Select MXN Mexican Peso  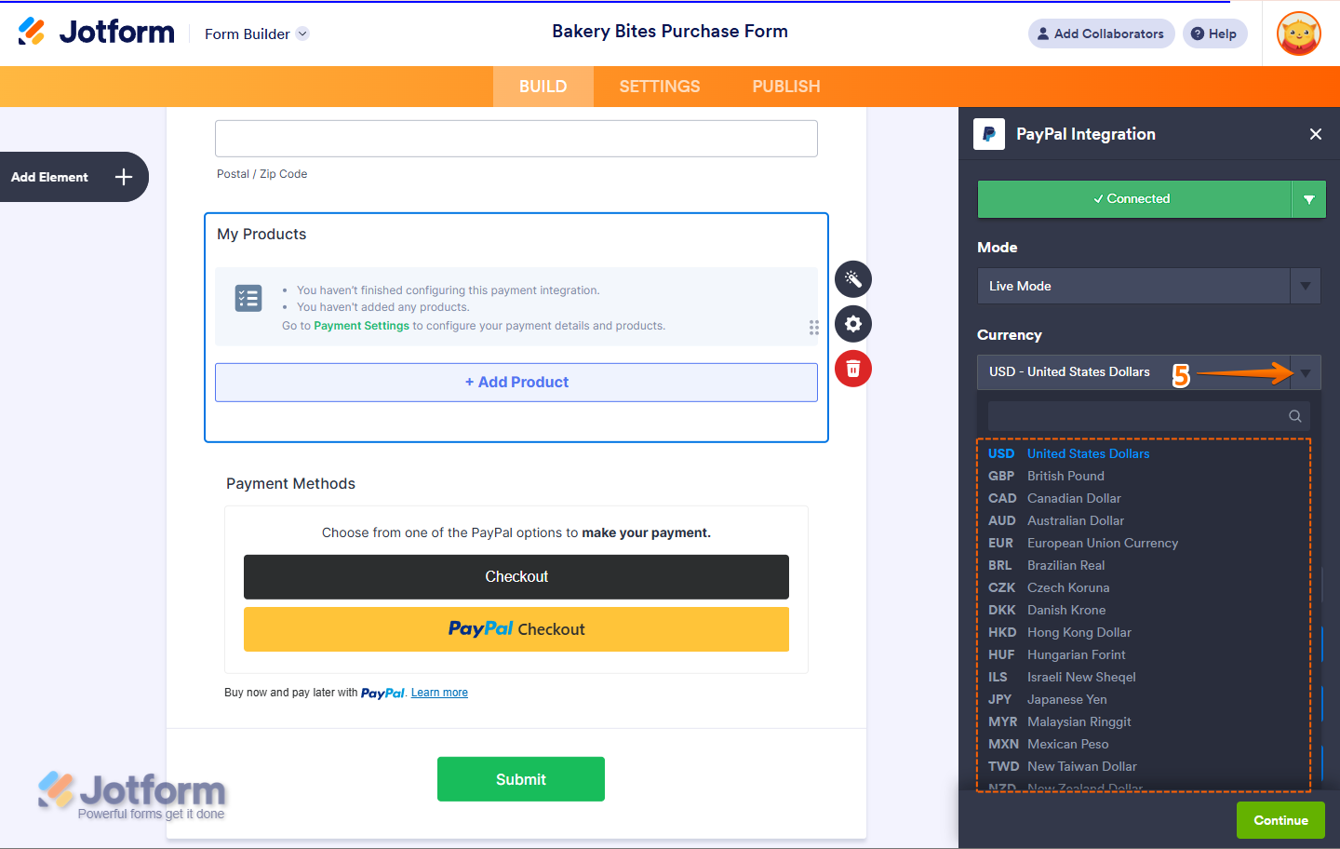1144,744
